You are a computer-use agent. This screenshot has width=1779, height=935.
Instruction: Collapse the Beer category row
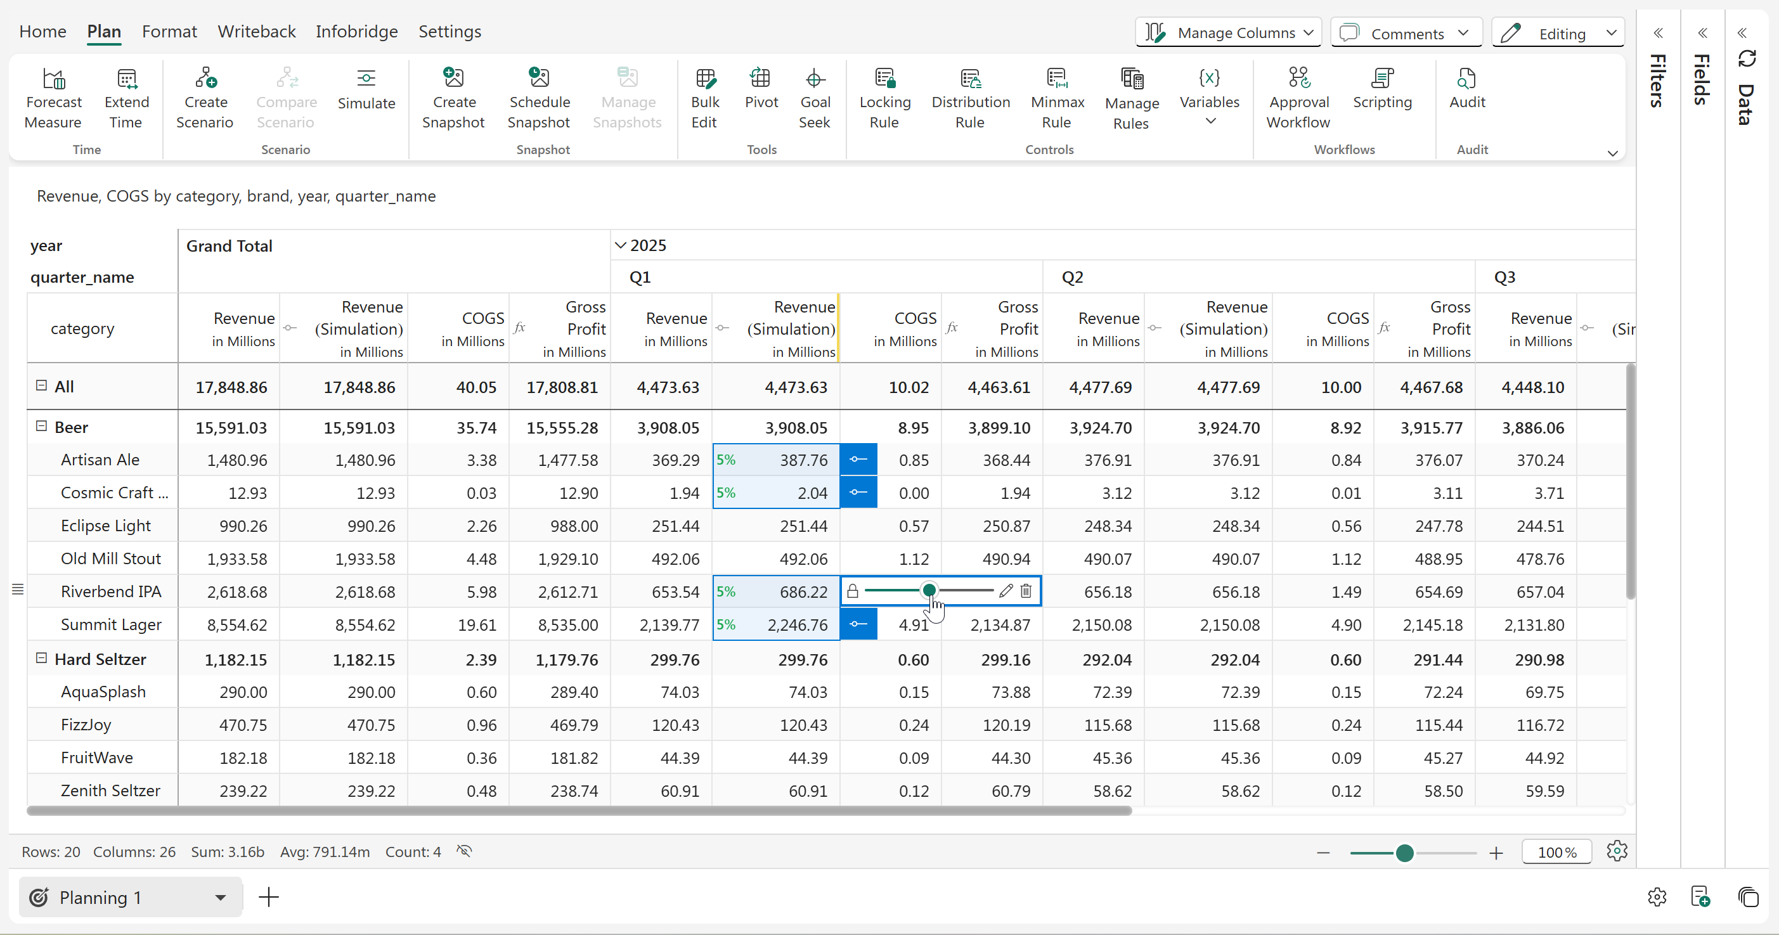[41, 427]
